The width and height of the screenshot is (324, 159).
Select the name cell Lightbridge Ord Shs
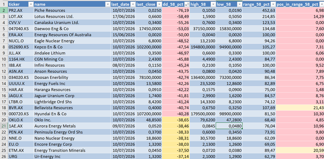[72, 102]
